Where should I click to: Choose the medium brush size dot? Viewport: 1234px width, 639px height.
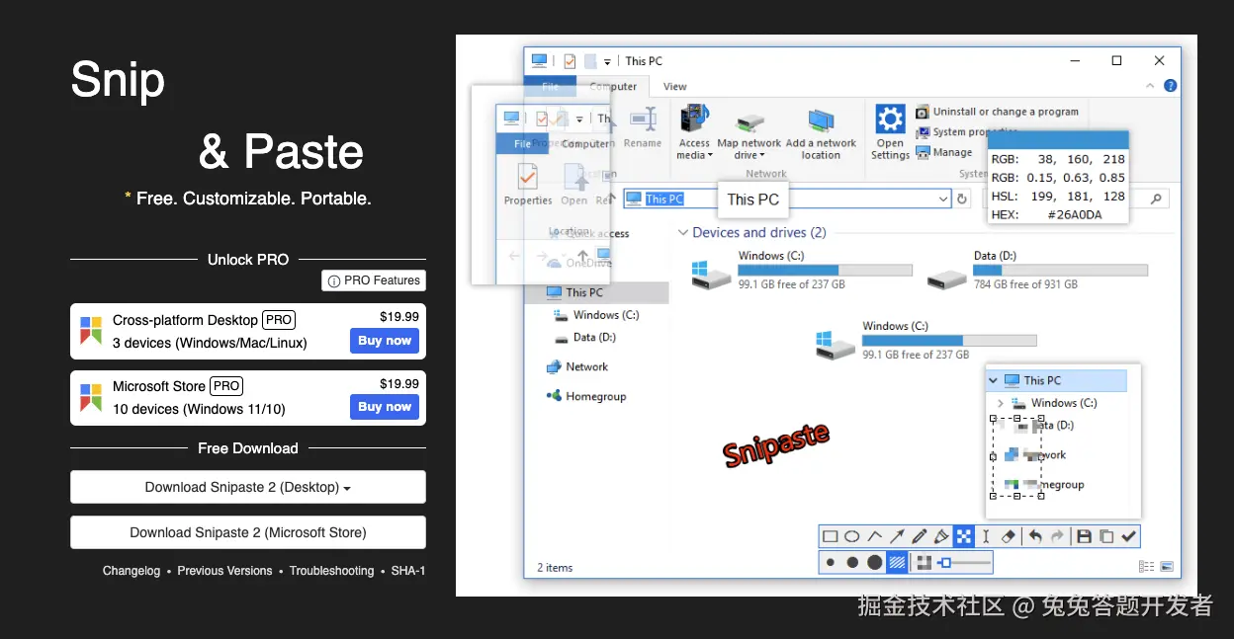pyautogui.click(x=852, y=563)
